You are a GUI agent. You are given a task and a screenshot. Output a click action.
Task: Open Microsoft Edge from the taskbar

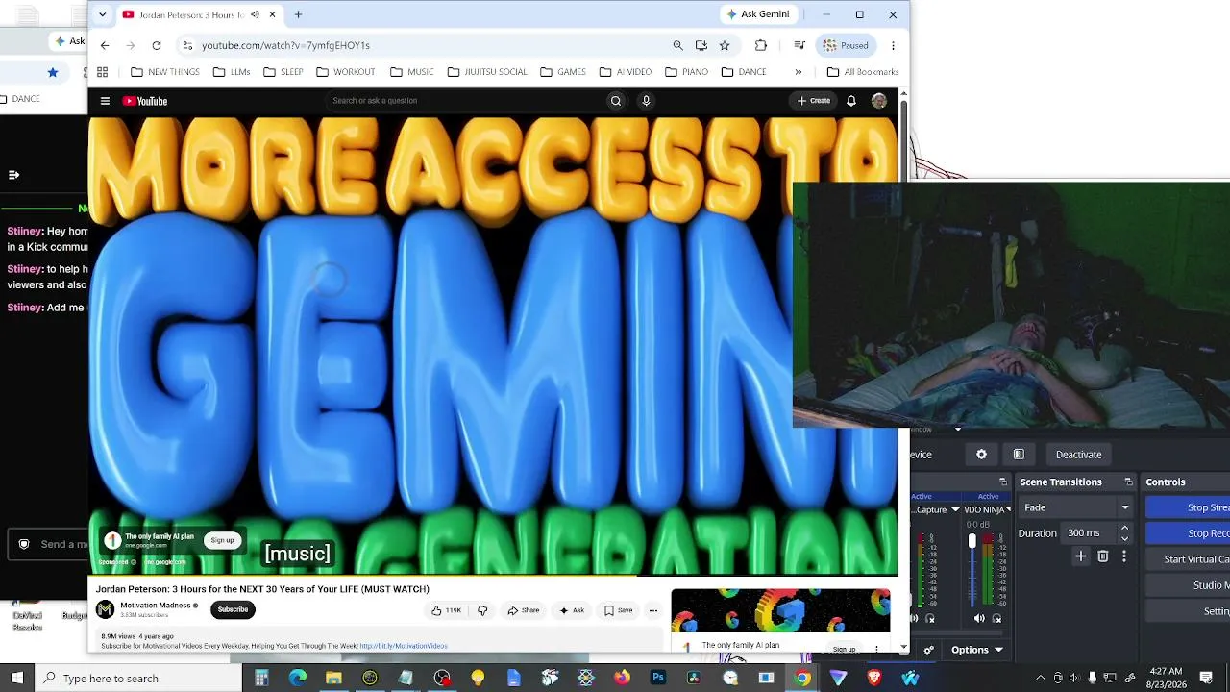(298, 679)
